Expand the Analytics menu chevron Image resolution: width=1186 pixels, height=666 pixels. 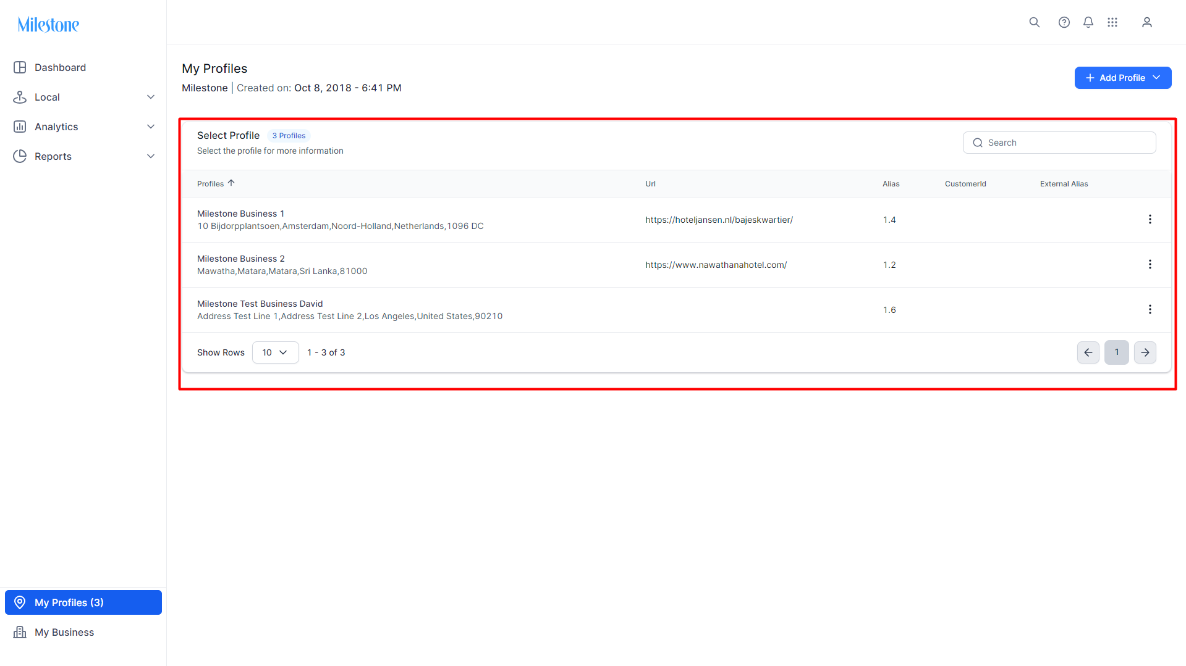151,127
